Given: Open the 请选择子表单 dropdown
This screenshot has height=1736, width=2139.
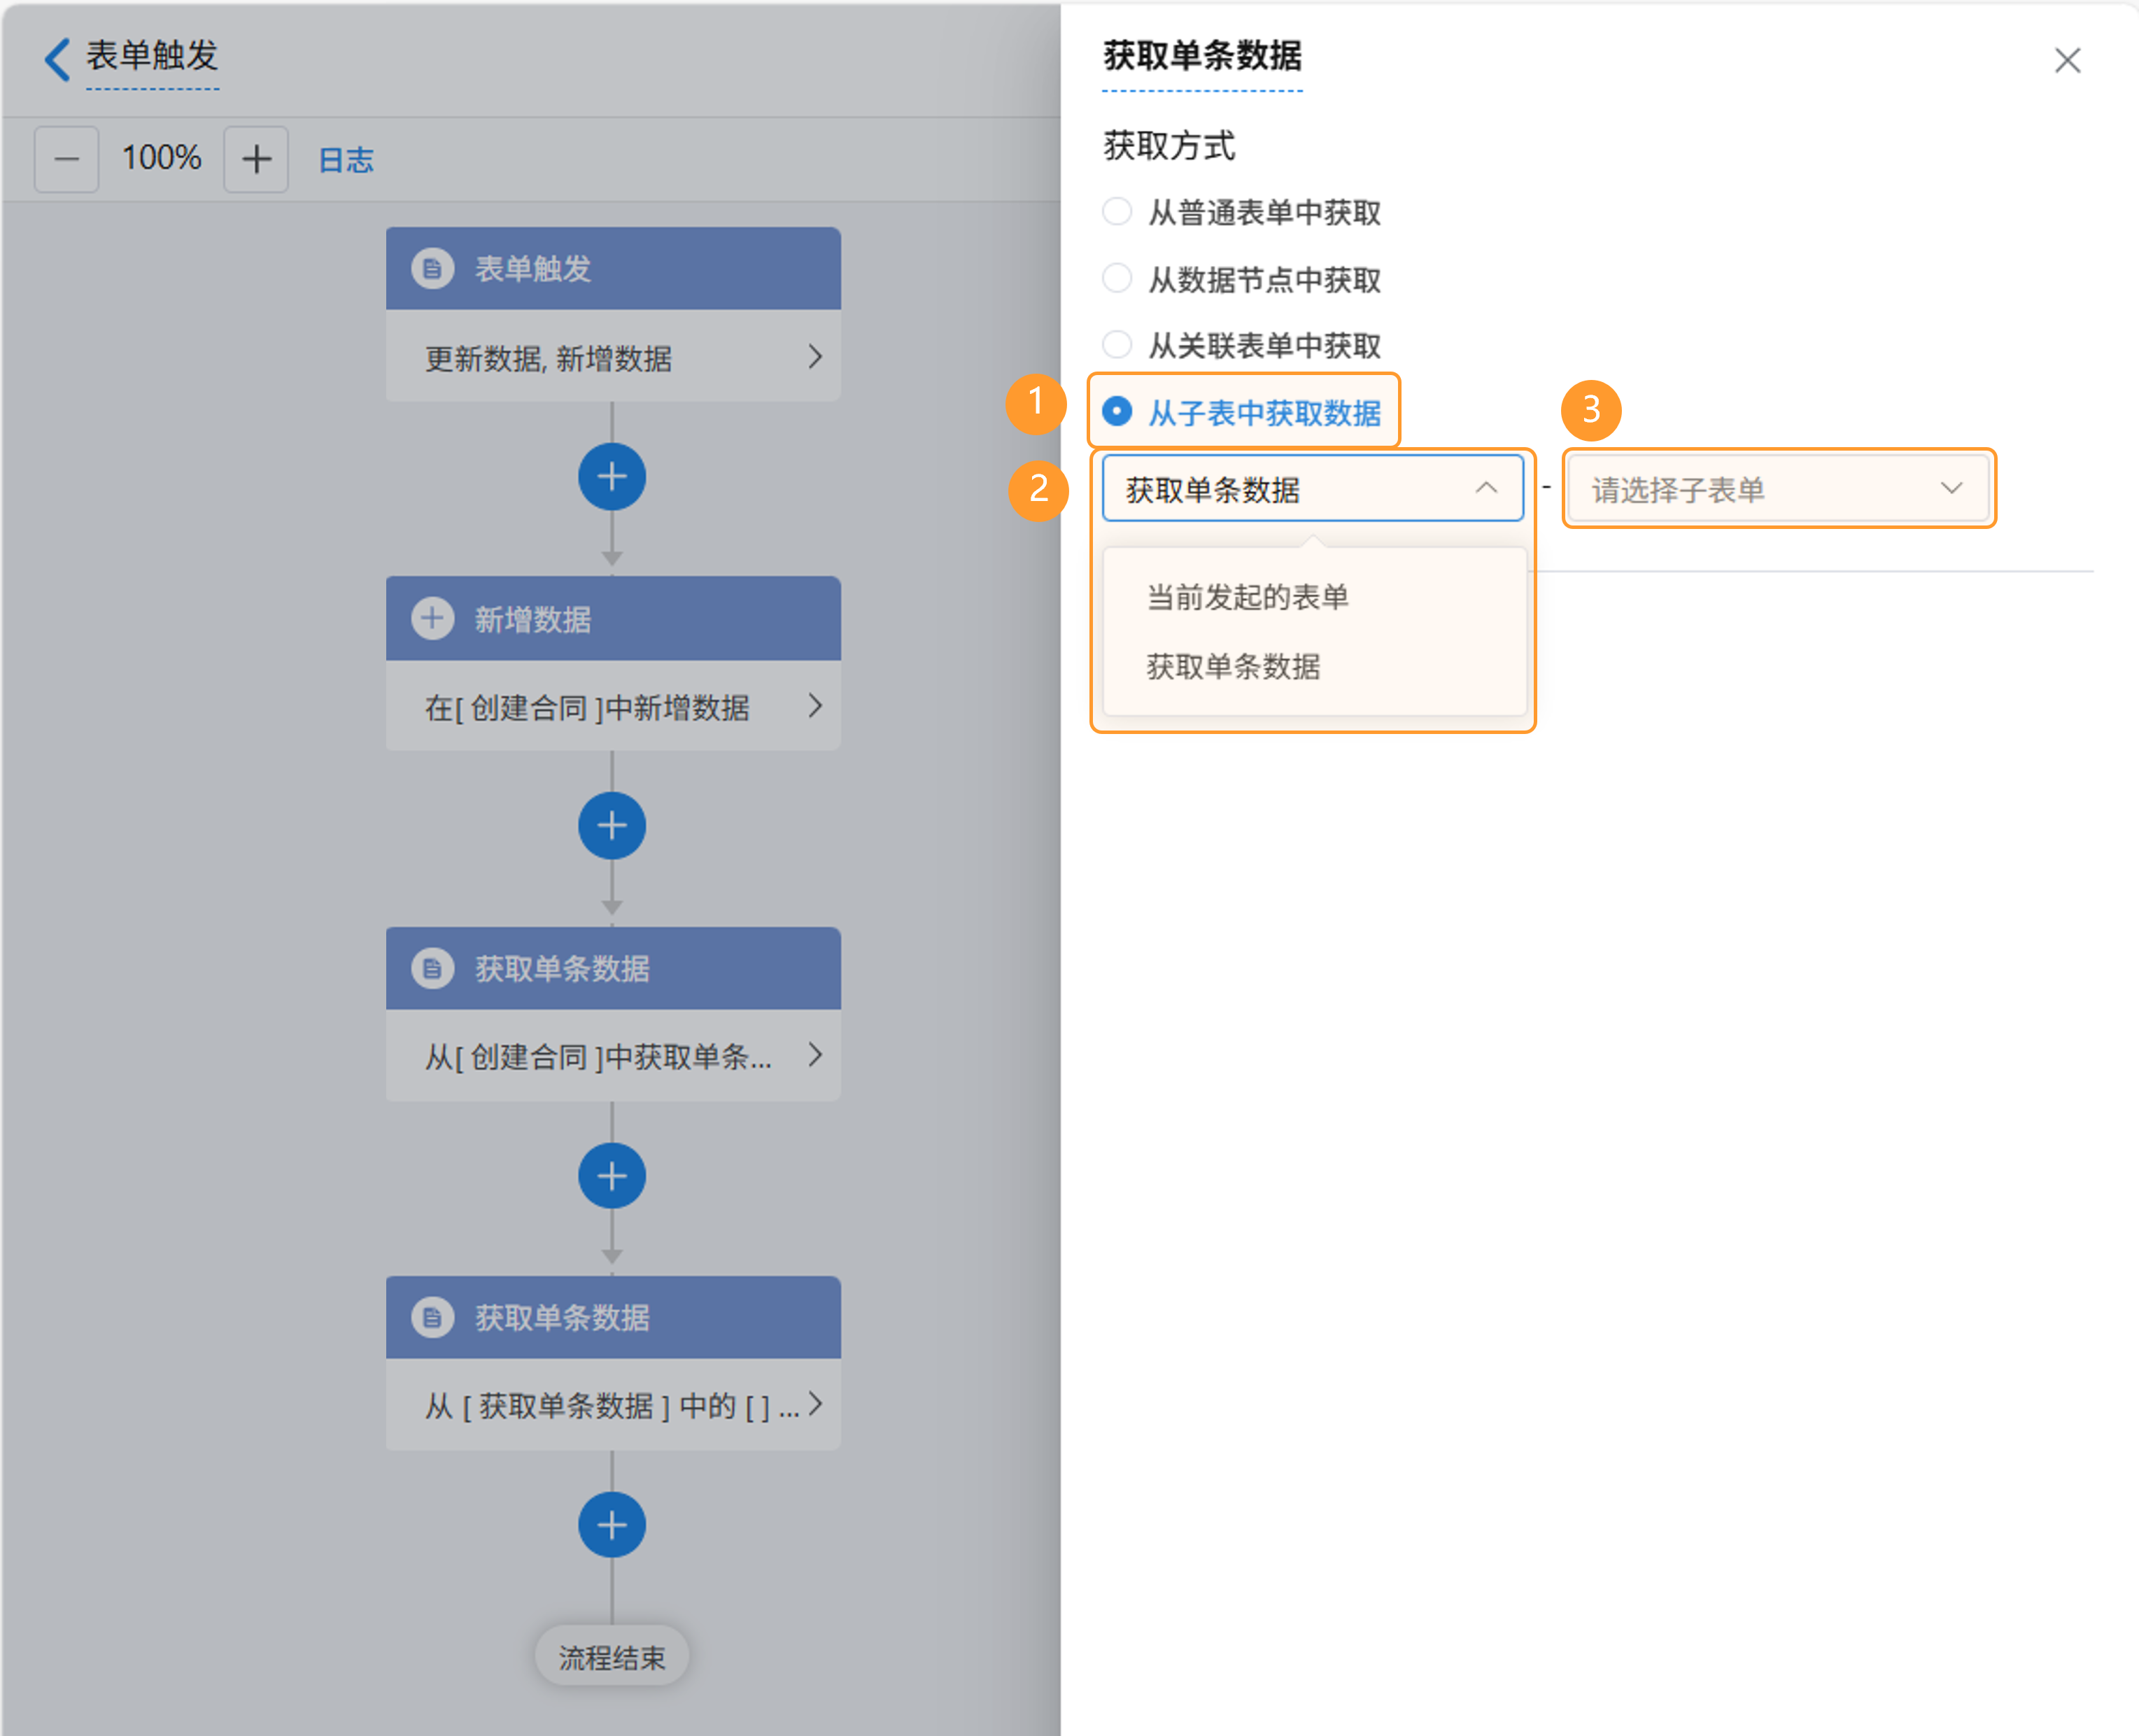Looking at the screenshot, I should coord(1777,489).
